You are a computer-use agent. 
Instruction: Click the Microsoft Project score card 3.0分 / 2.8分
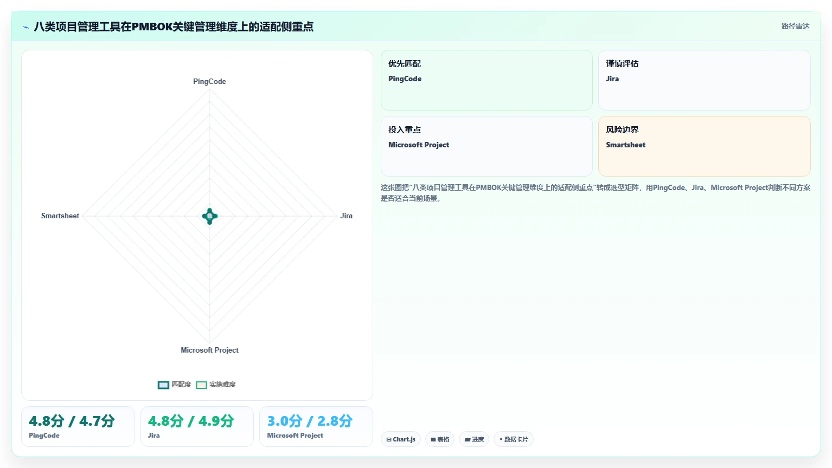(316, 427)
